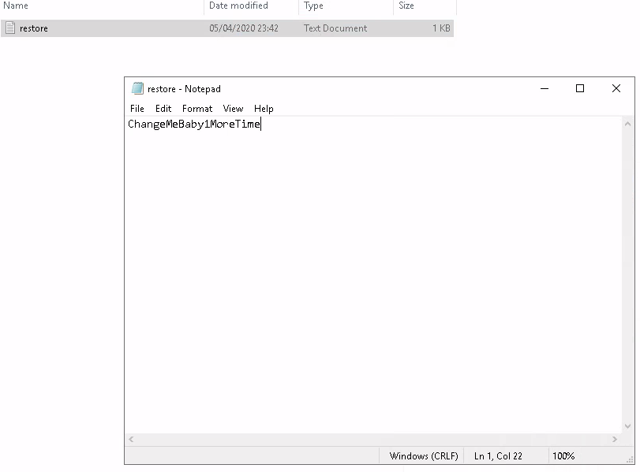This screenshot has height=472, width=640.
Task: Click the Notepad icon in the title bar
Action: [x=138, y=89]
